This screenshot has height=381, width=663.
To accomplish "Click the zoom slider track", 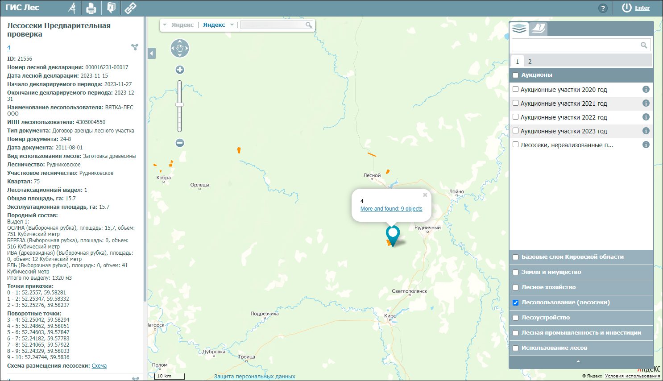I will click(179, 106).
